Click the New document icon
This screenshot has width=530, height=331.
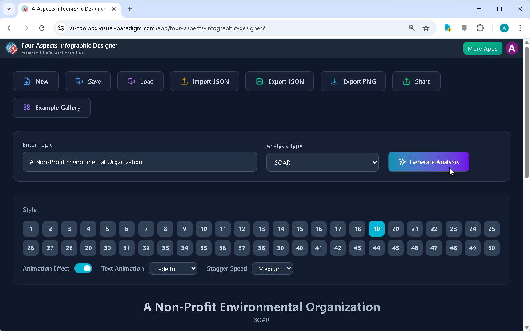coord(28,81)
